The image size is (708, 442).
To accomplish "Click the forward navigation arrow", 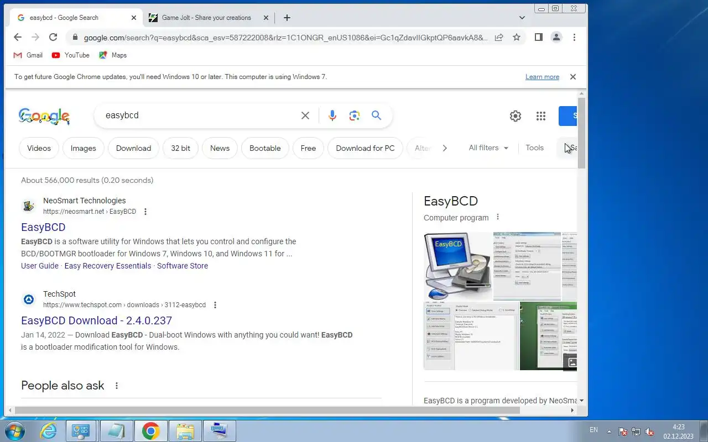I will pos(35,37).
